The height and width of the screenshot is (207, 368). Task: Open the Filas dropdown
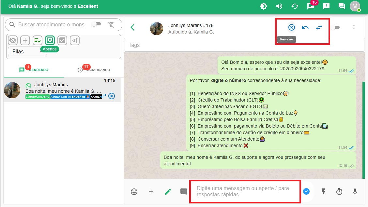pos(27,51)
